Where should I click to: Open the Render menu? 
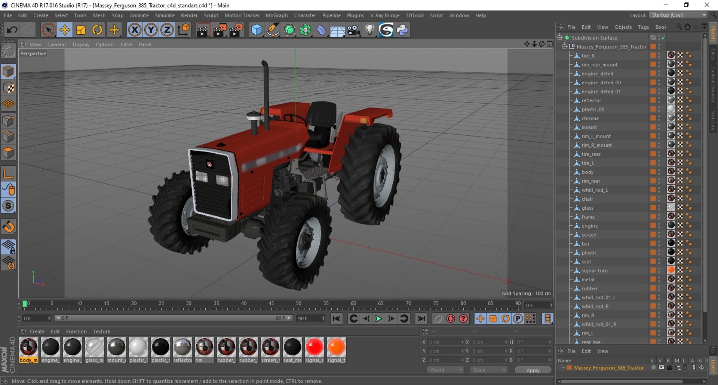pos(189,15)
